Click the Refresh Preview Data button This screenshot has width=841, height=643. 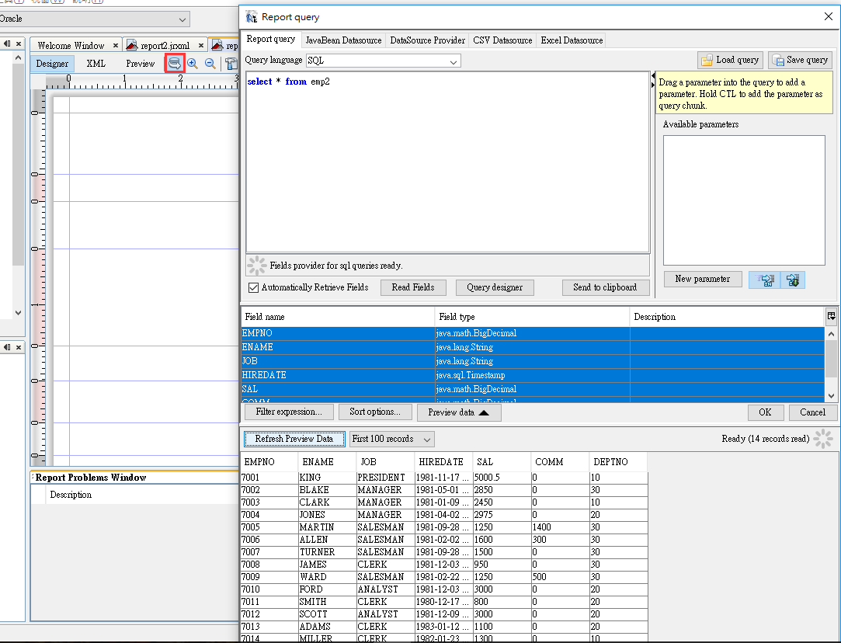(x=294, y=439)
